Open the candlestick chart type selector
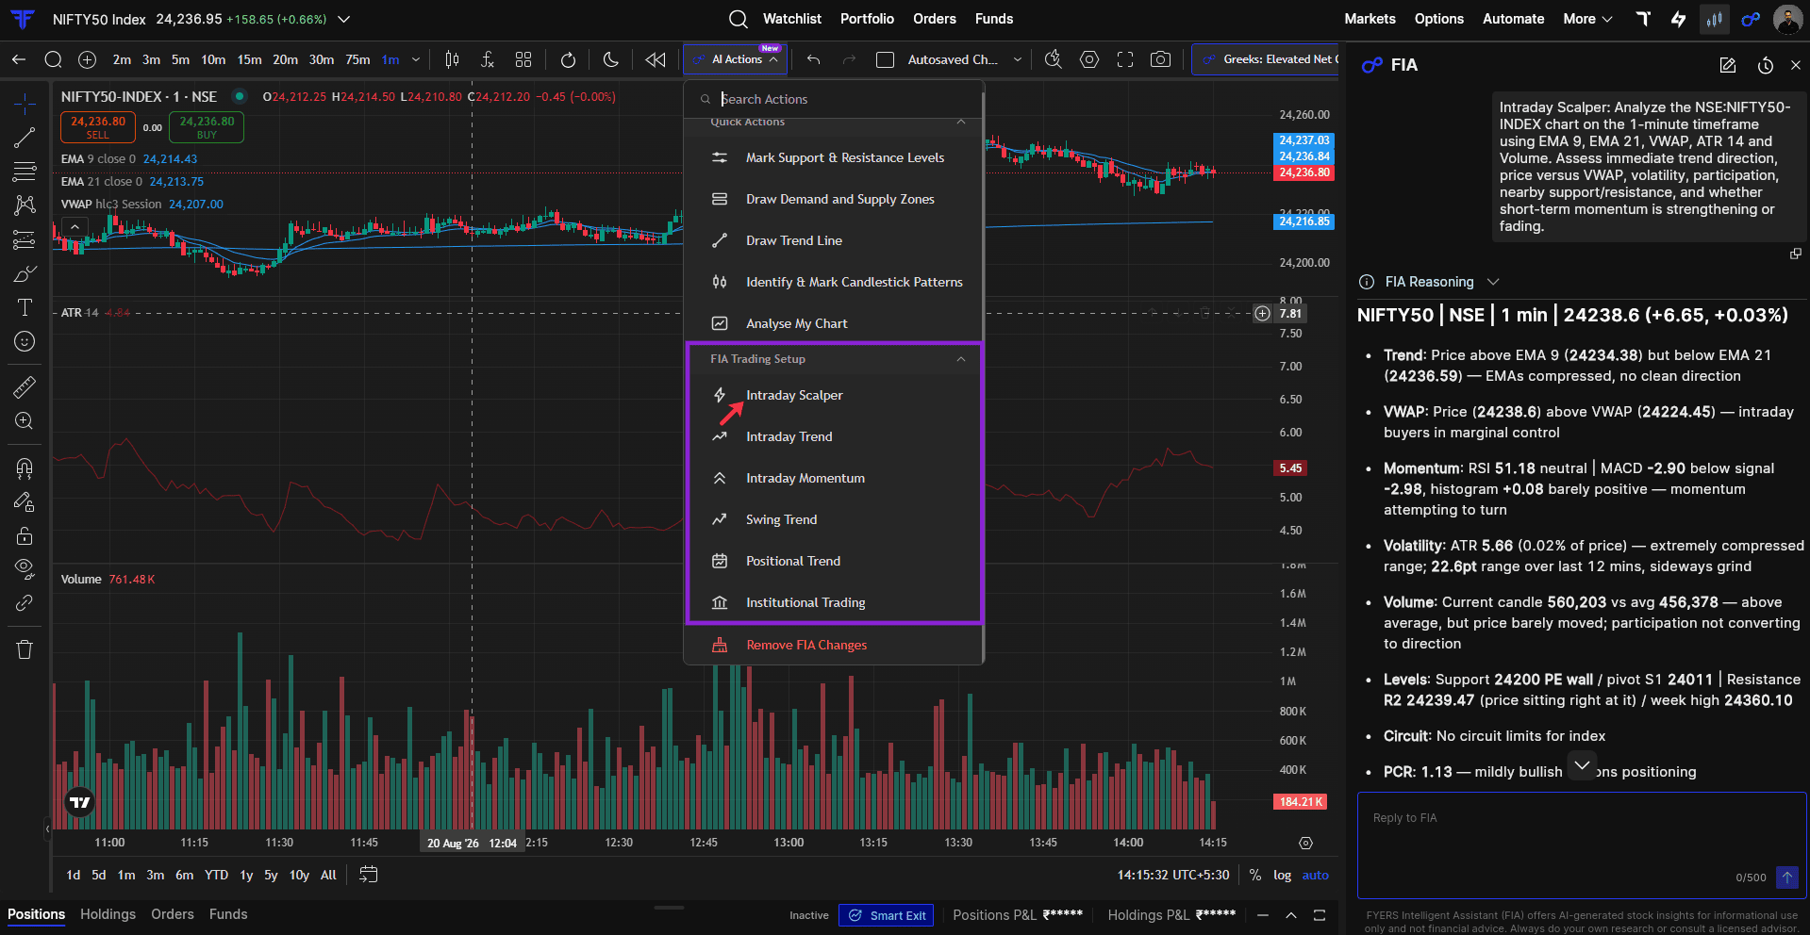Viewport: 1810px width, 935px height. click(452, 59)
